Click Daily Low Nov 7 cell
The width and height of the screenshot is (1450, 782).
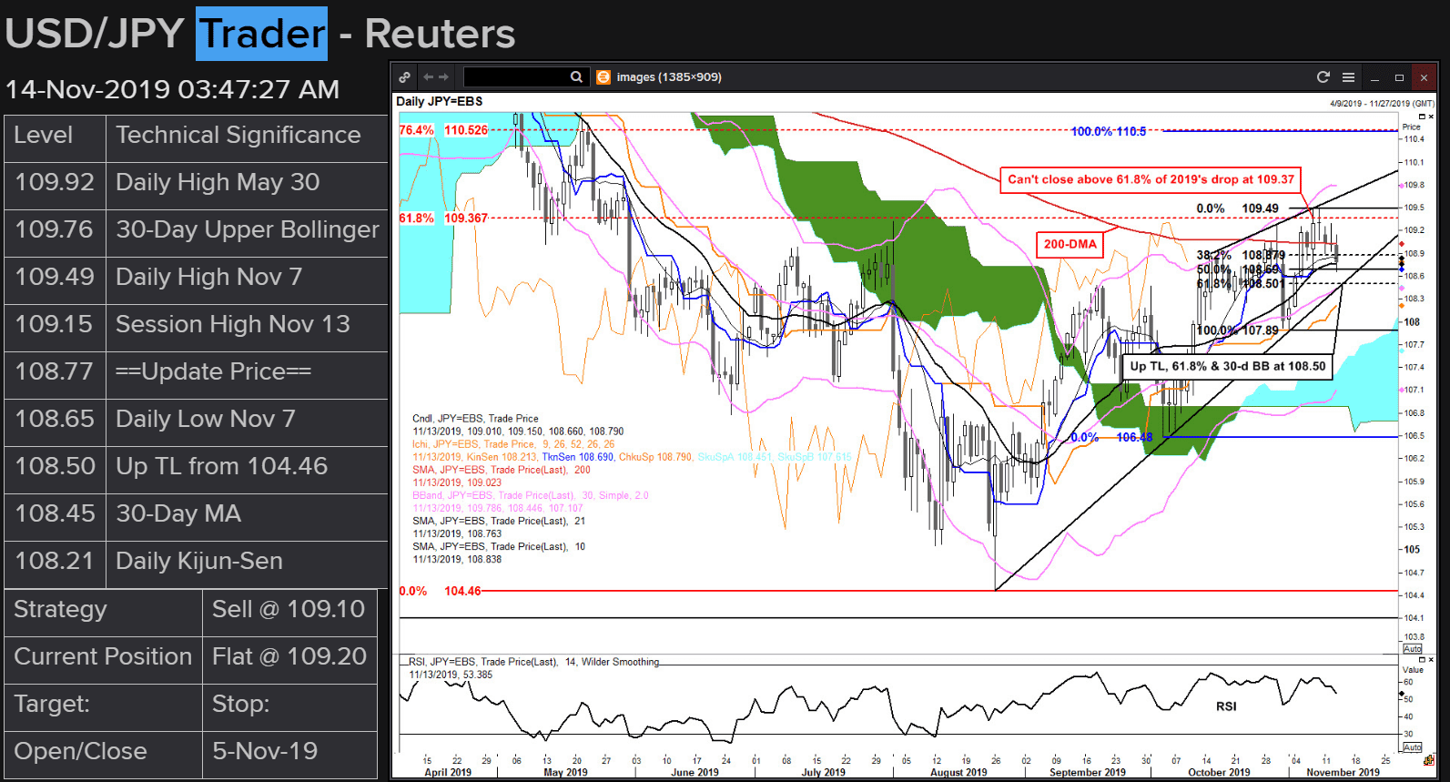247,422
